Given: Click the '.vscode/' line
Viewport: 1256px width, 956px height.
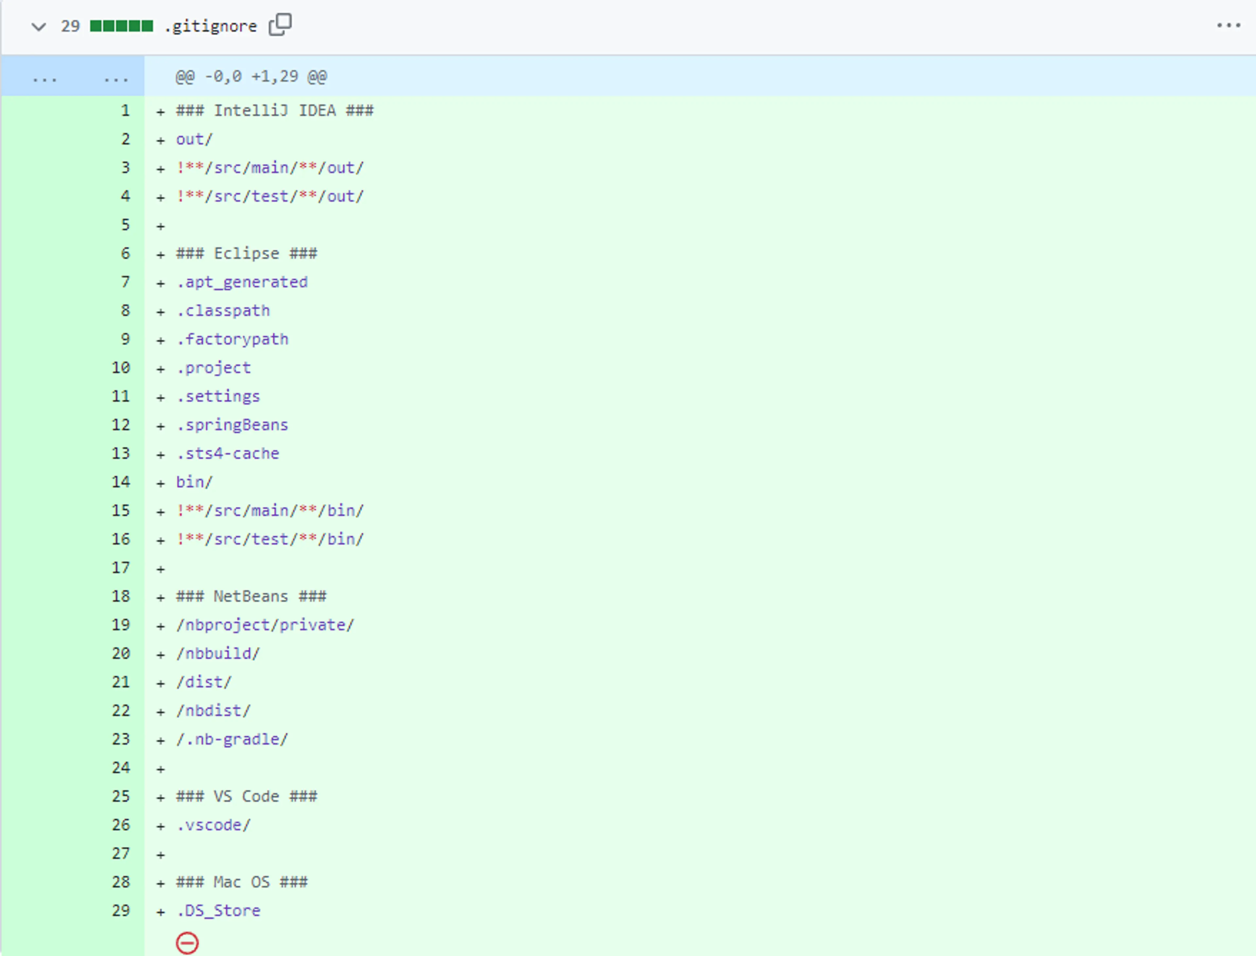Looking at the screenshot, I should (x=213, y=825).
